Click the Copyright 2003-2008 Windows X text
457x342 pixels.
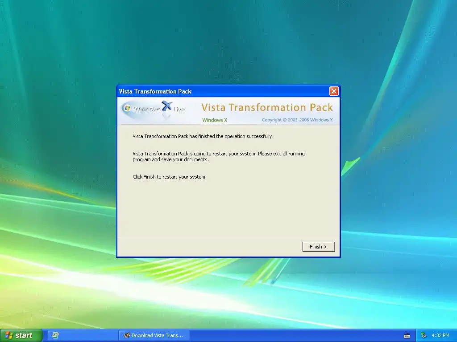pos(297,120)
